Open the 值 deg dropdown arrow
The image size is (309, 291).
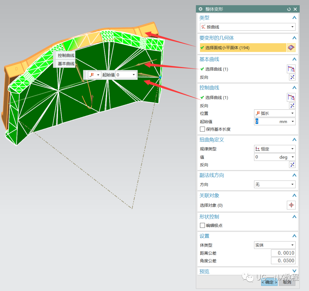[293, 157]
